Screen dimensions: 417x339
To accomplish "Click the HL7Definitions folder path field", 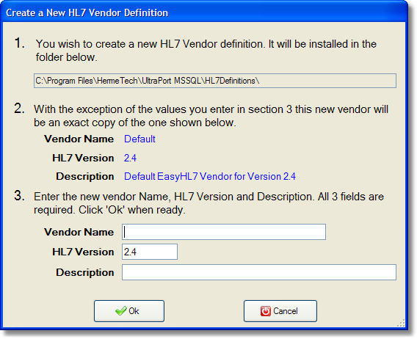I will [215, 81].
